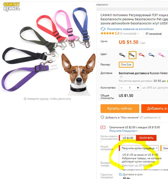The width and height of the screenshot is (168, 179).
Task: Click the red coupon ticket icon
Action: [103, 127]
